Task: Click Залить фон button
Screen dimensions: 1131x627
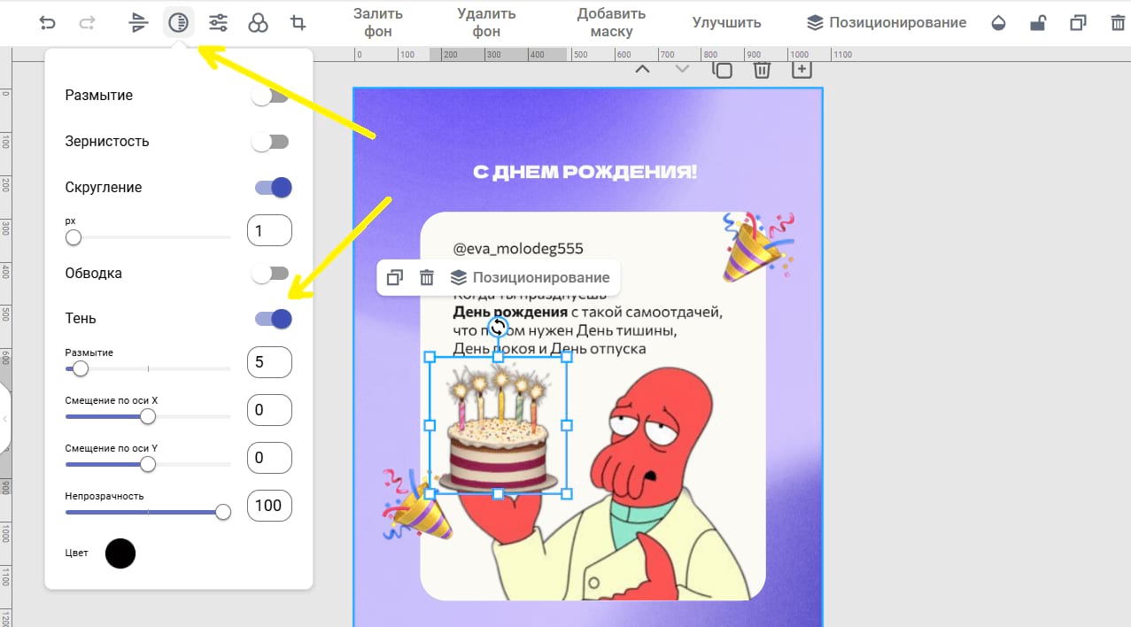Action: (378, 23)
